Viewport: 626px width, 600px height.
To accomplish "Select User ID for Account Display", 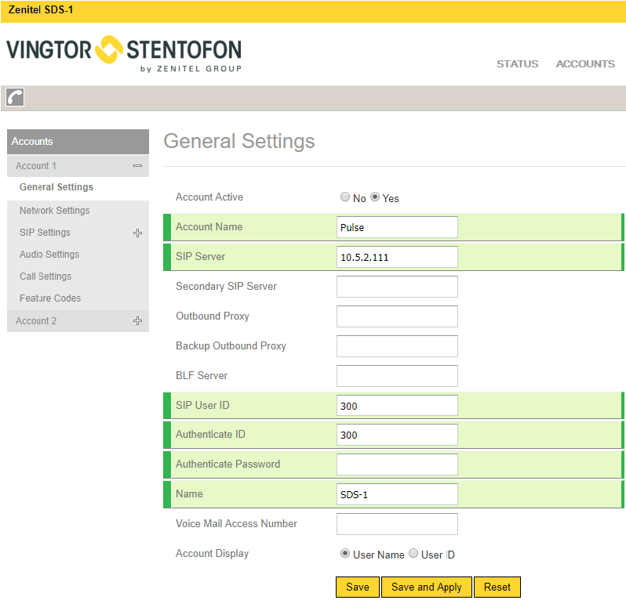I will [413, 554].
